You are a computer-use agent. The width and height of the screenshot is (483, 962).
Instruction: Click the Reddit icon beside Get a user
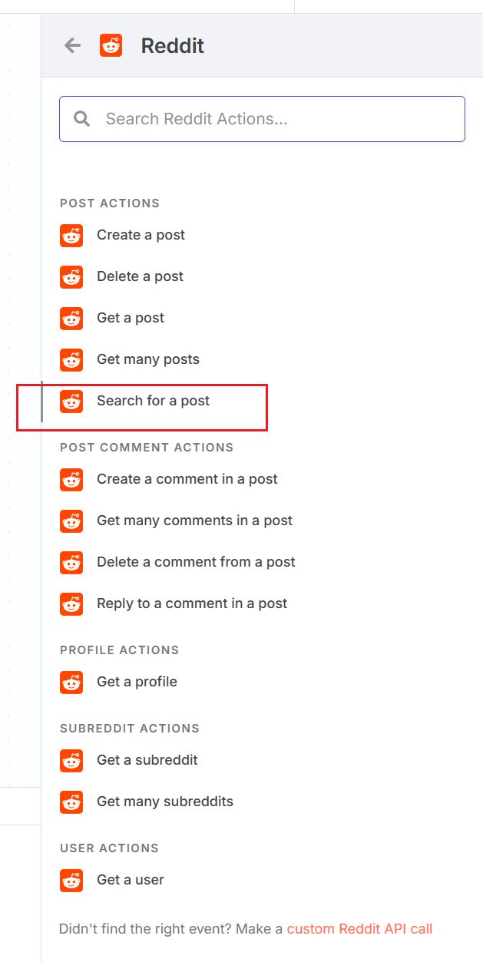tap(71, 881)
